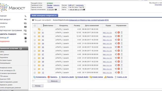Click red delete icon for folder 02
Viewport: 162px width, 91px height.
[119, 36]
